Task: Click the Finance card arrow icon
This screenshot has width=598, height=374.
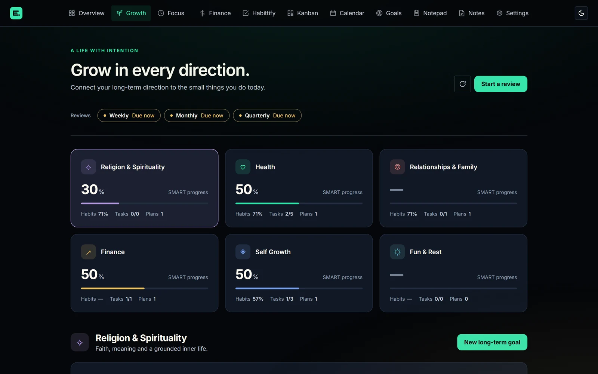Action: [x=88, y=252]
